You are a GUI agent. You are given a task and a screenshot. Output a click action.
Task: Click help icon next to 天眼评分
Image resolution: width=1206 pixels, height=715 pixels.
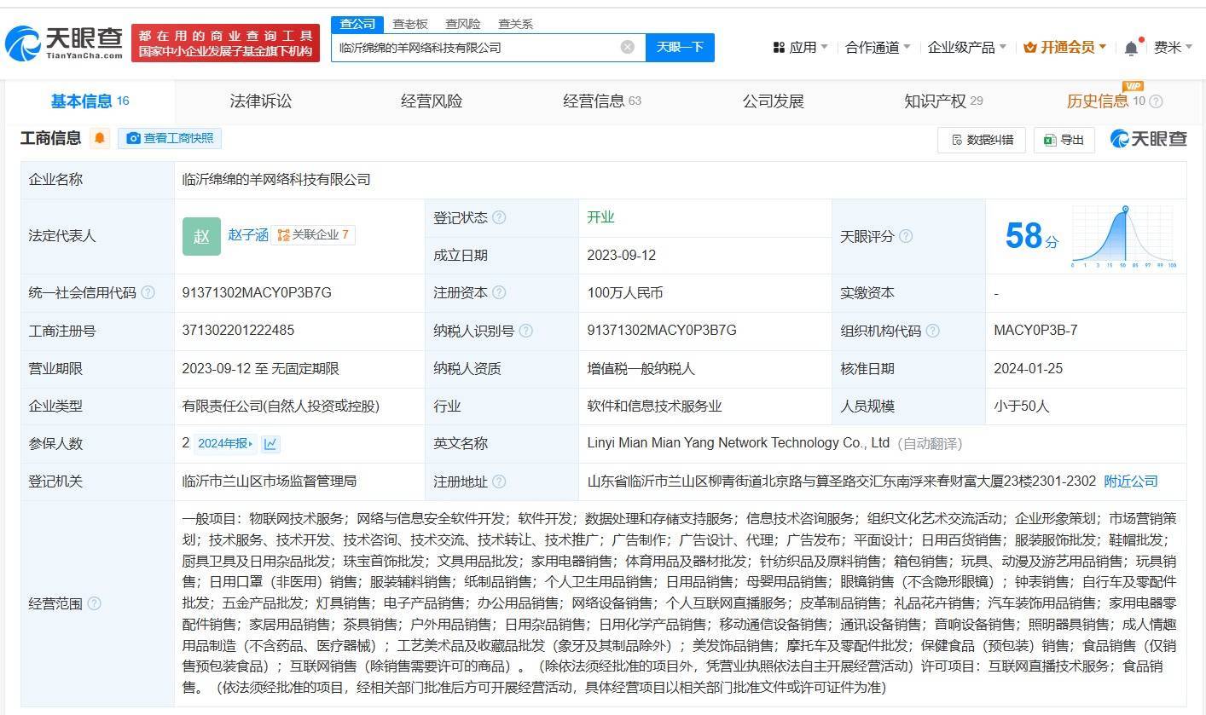906,236
